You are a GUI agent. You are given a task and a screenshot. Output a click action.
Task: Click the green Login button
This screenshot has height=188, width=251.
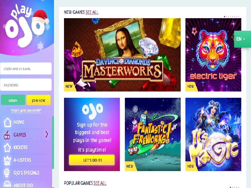(13, 100)
